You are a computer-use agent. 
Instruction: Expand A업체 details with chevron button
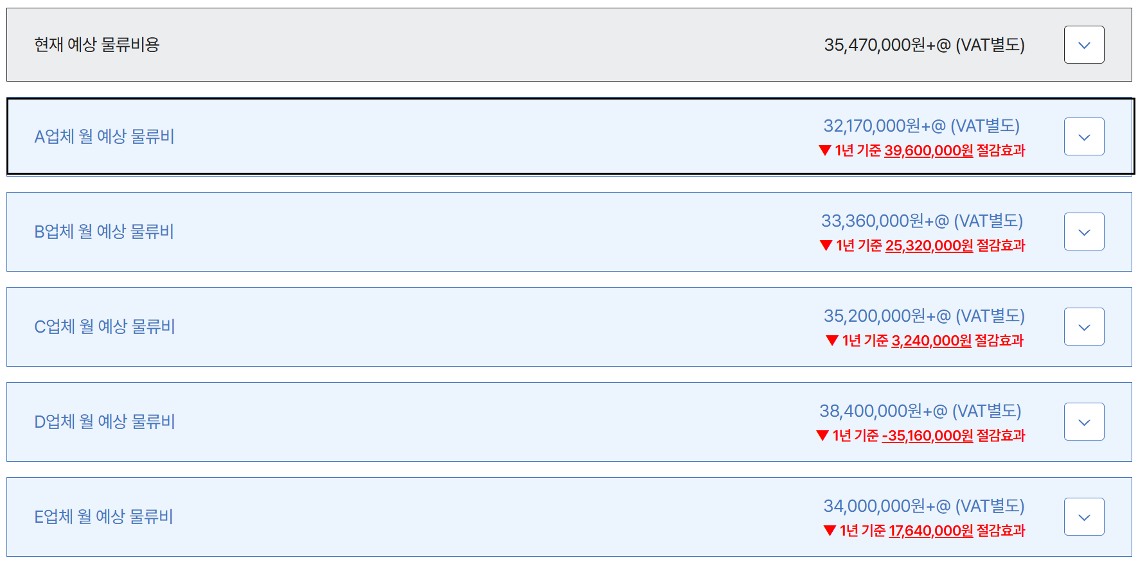point(1083,137)
